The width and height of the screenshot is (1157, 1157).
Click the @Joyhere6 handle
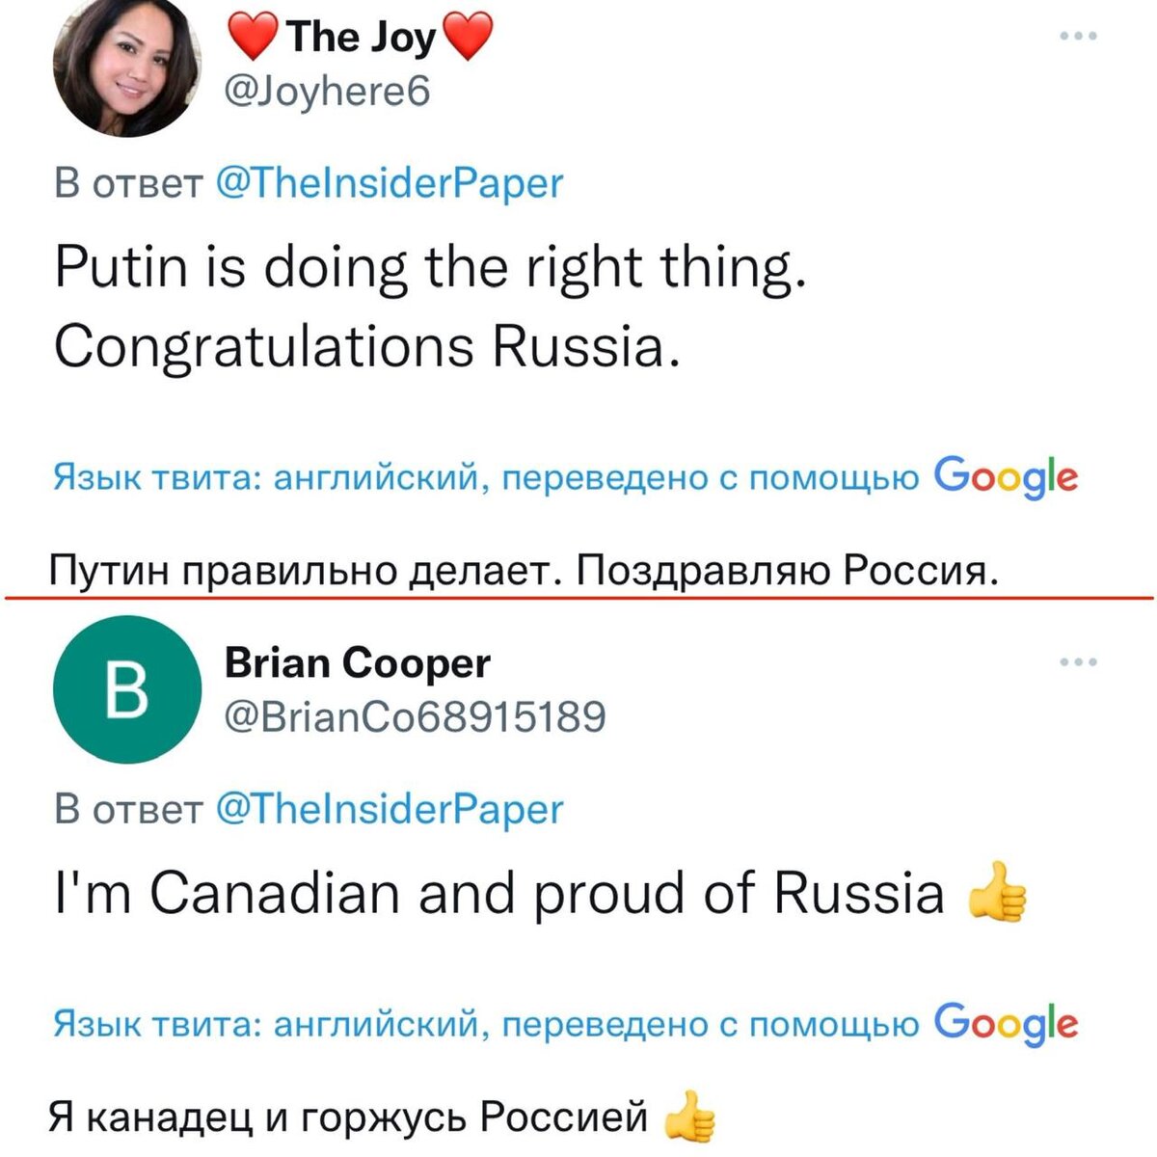click(326, 92)
